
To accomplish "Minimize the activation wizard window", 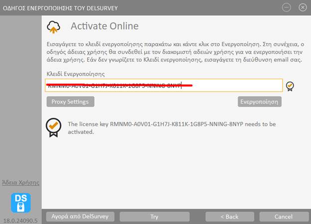I will coord(286,7).
